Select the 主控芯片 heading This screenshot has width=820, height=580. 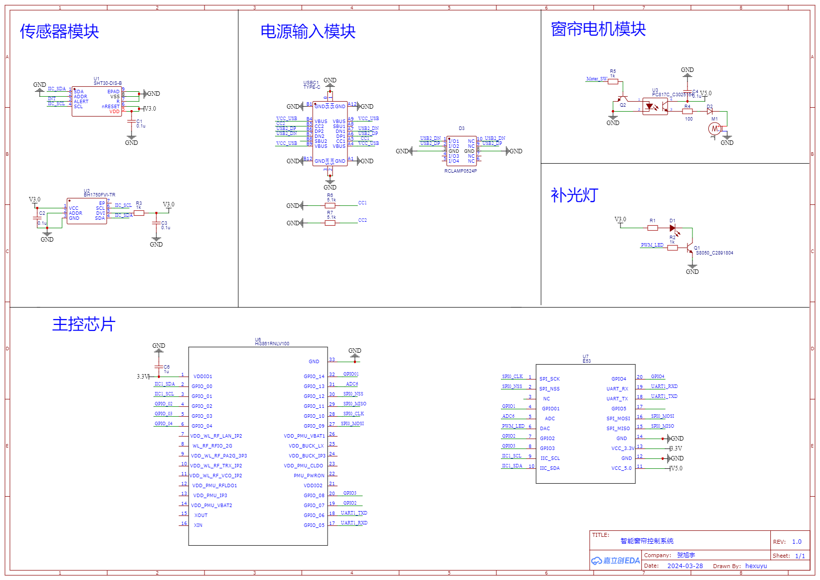point(84,324)
